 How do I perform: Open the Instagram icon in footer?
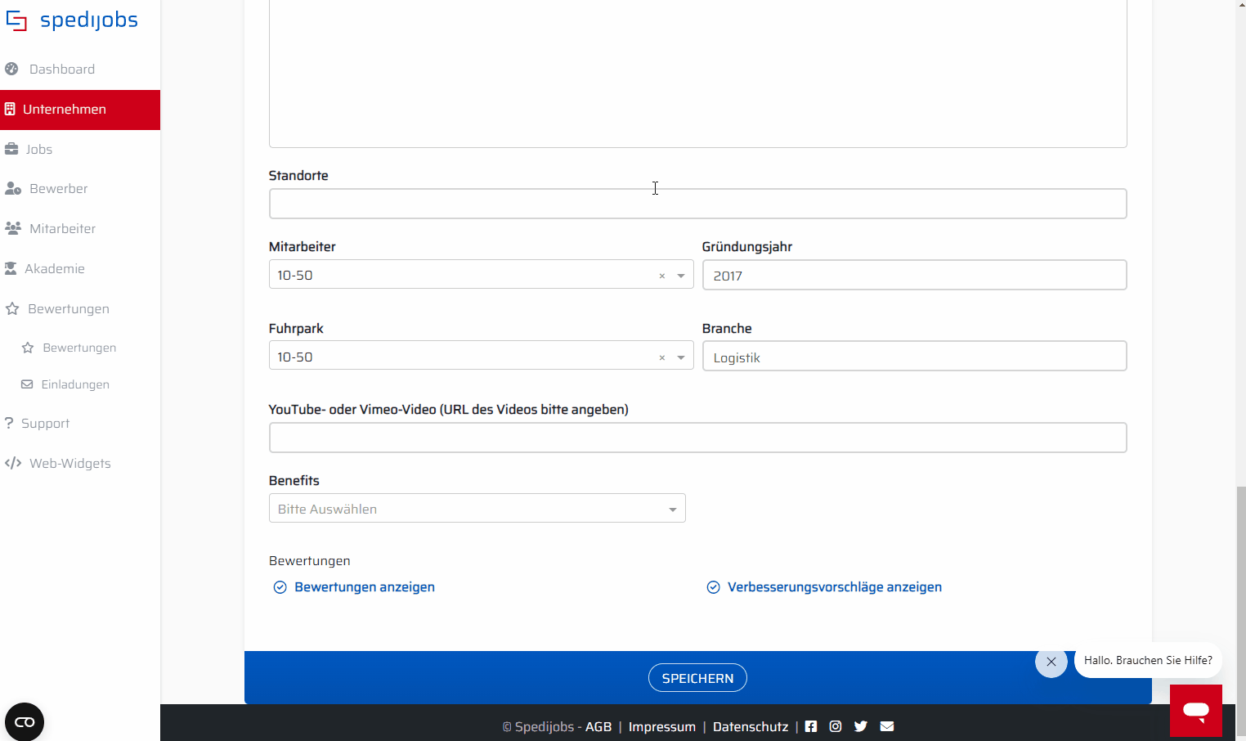(x=836, y=726)
